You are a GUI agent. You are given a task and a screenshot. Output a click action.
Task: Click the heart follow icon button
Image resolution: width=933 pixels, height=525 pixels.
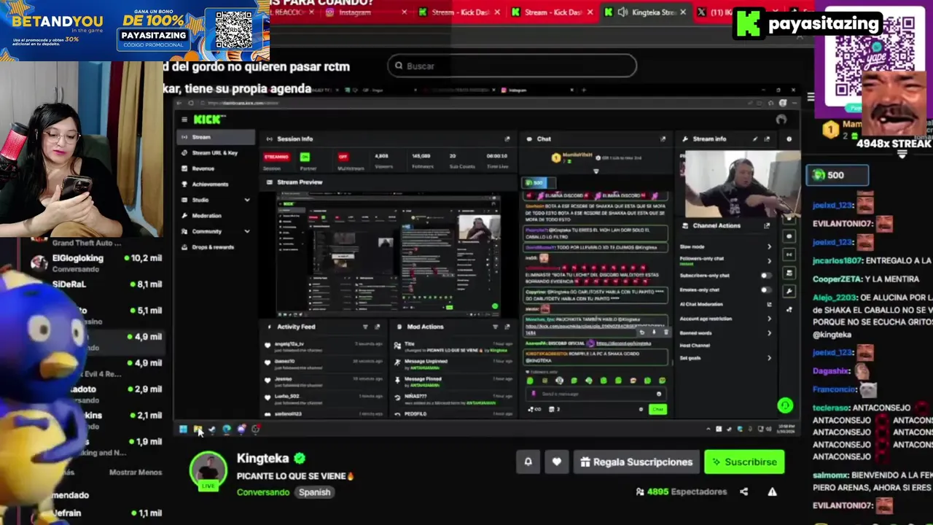[x=557, y=462]
